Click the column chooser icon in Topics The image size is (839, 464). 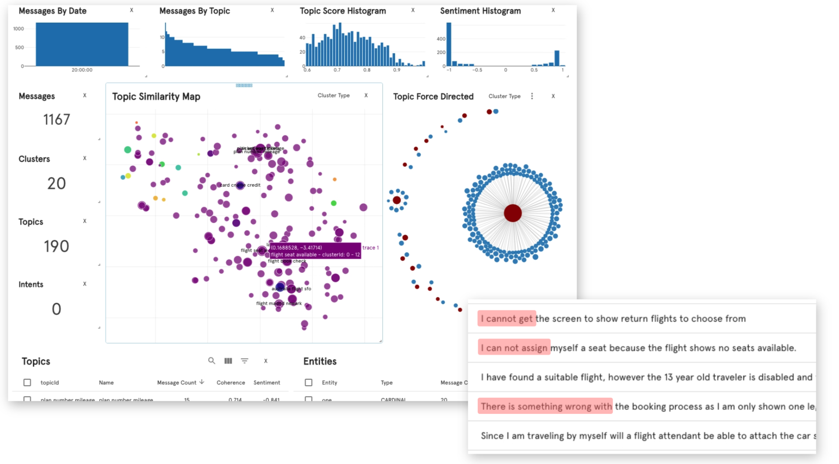click(228, 361)
